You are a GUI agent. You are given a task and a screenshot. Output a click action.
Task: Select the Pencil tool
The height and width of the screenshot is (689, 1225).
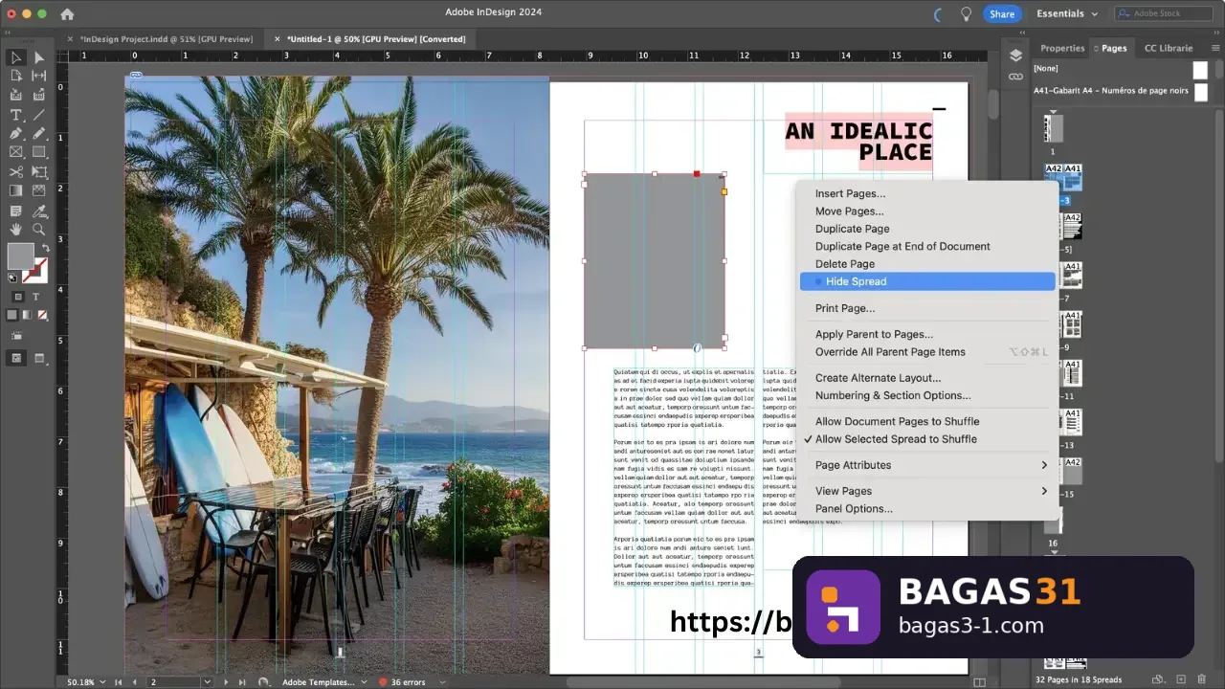39,133
